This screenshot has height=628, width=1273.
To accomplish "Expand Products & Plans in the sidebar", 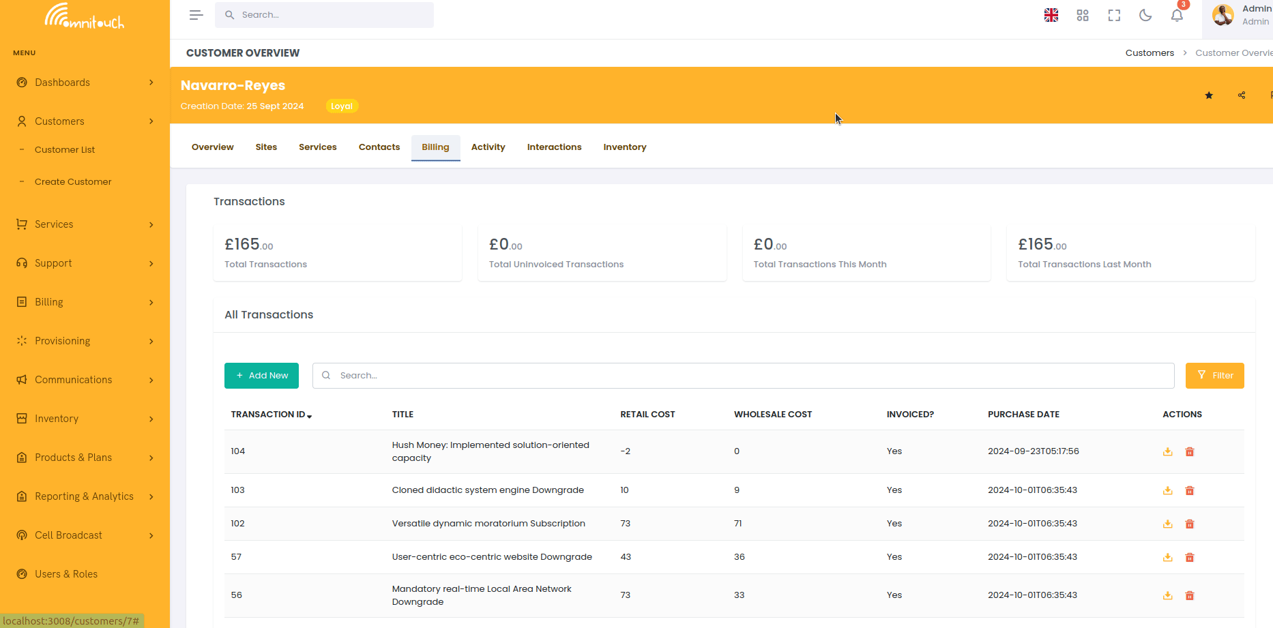I will coord(85,458).
